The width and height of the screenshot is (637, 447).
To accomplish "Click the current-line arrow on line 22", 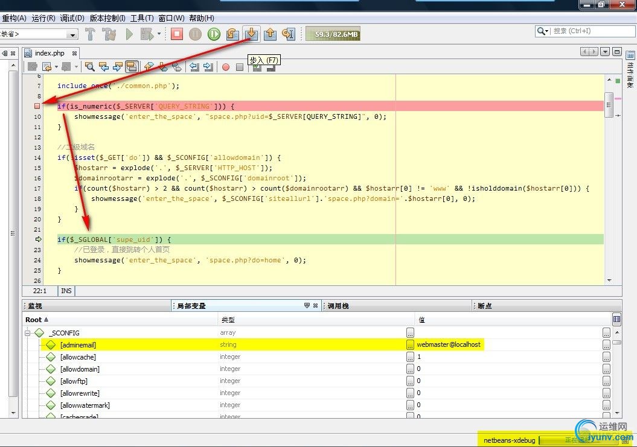I will 38,239.
